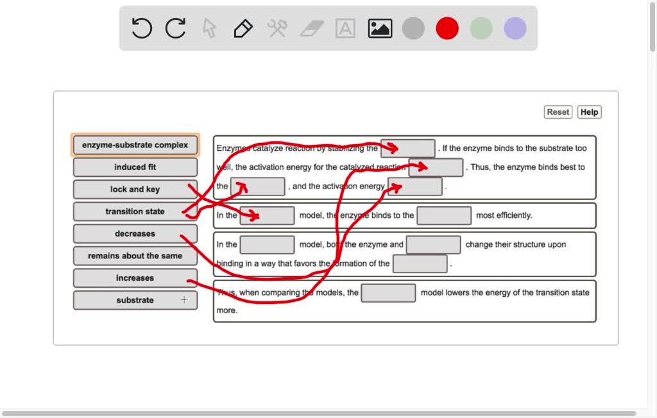Select the "remains about the same" tile
Image resolution: width=657 pixels, height=418 pixels.
point(135,256)
